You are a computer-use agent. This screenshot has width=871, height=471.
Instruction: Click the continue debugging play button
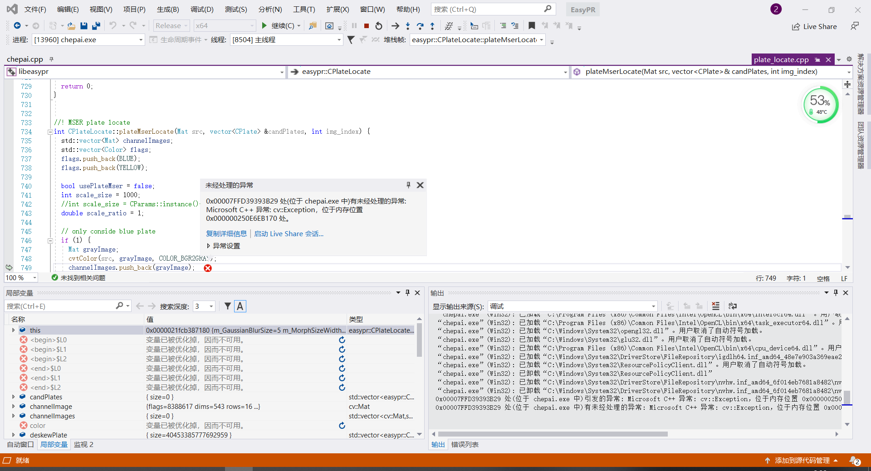click(x=264, y=26)
